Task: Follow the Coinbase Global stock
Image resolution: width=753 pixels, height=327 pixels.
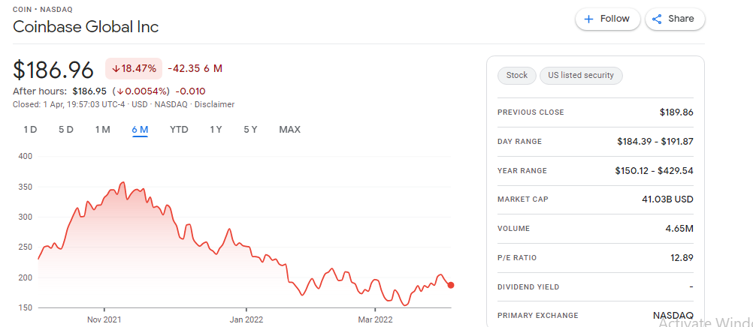Action: (x=608, y=19)
